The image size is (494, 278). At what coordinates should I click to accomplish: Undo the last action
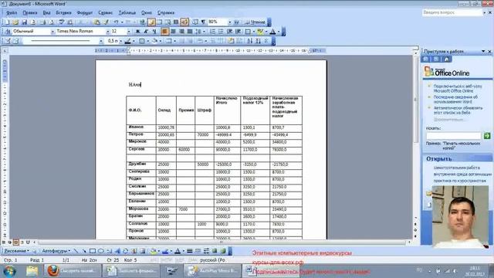[116, 22]
